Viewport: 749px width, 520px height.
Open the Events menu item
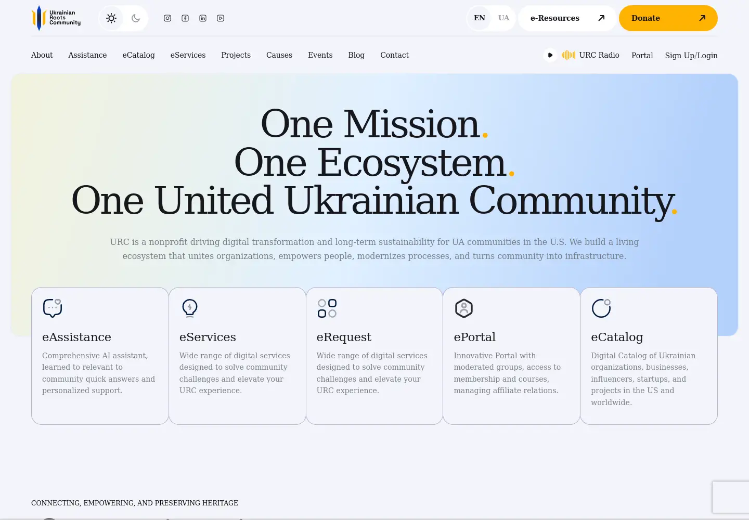click(320, 55)
